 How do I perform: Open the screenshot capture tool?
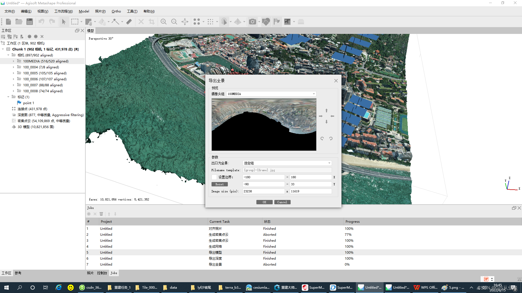[253, 21]
